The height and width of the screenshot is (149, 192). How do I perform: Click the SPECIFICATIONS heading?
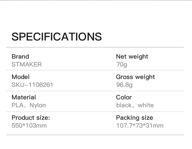[x=57, y=37]
